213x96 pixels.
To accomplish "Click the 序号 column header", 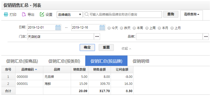I will tap(8, 70).
